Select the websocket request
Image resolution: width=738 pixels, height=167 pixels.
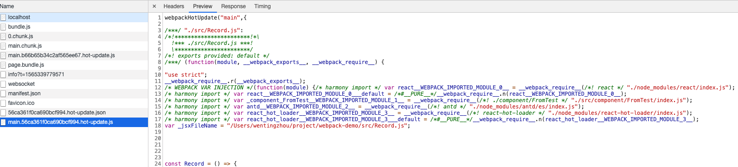[74, 84]
